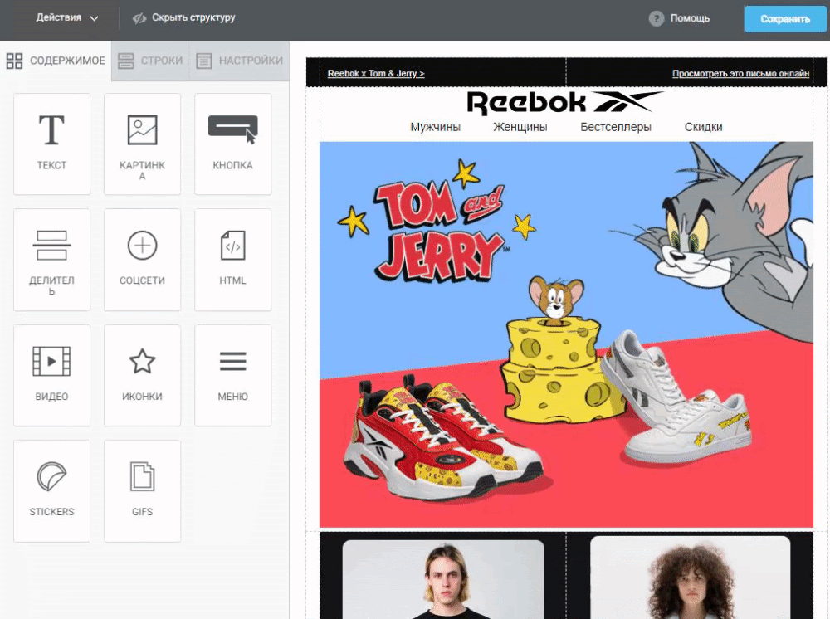Switch to the Содержимое tab
The width and height of the screenshot is (830, 619).
coord(56,61)
